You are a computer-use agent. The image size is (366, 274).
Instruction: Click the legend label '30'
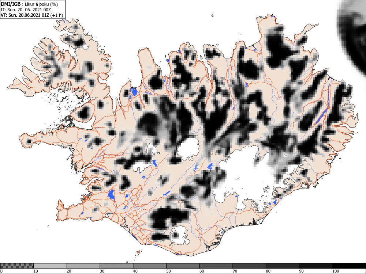pyautogui.click(x=102, y=271)
